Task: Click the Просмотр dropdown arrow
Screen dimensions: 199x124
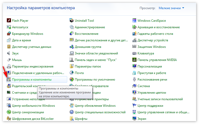Action: 183,8
